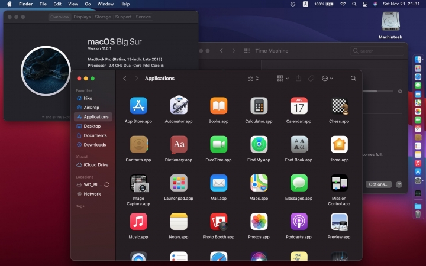Viewport: 426px width, 266px height.
Task: Click the Edit Tags toolbar icon
Action: pos(311,79)
